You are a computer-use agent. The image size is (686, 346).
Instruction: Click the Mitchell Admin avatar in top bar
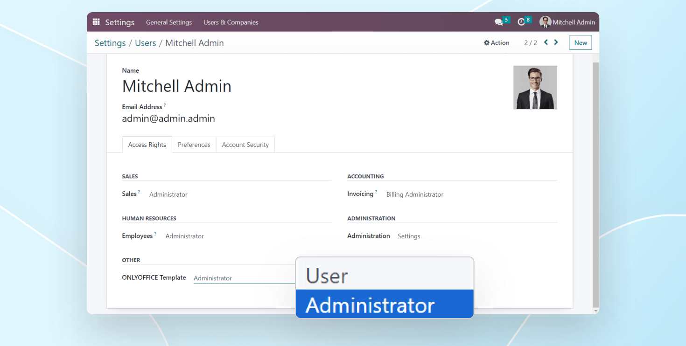(x=545, y=22)
